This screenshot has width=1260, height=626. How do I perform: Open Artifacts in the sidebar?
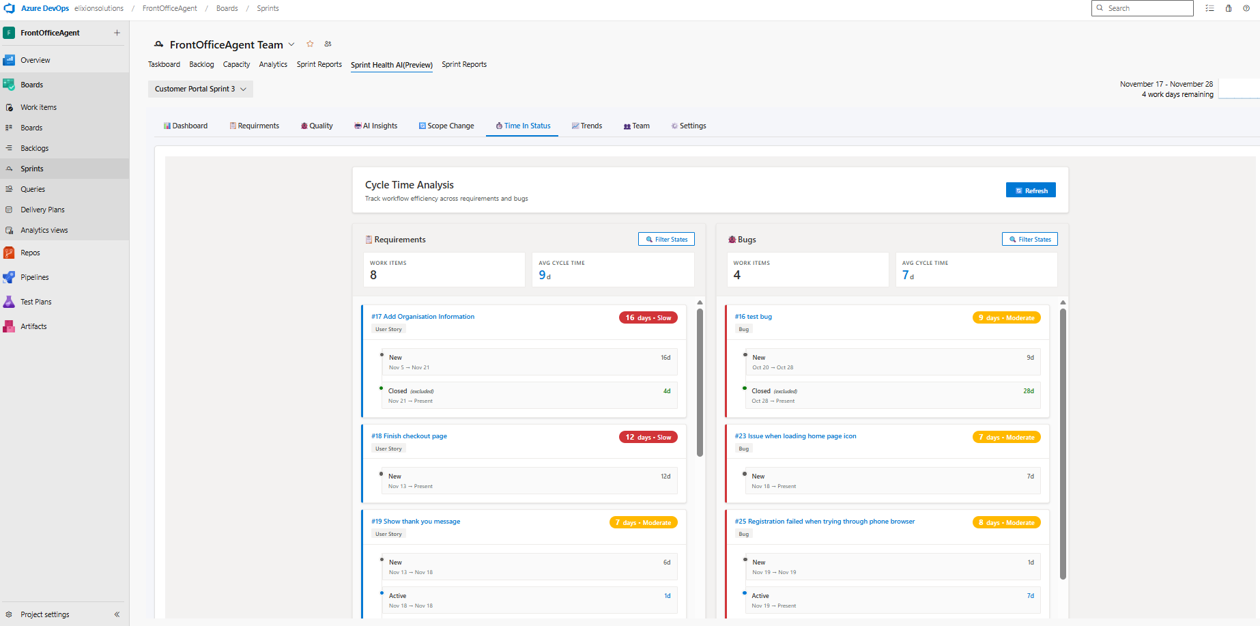[x=33, y=326]
